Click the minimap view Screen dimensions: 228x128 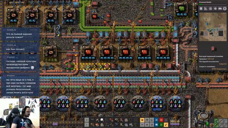[213, 27]
